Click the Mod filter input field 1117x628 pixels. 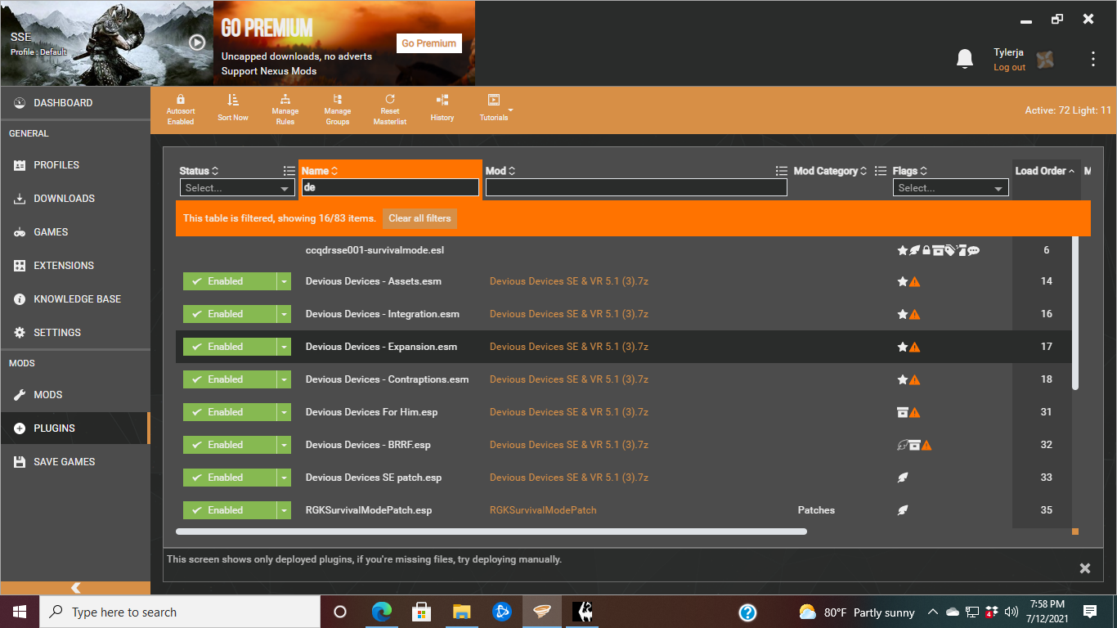tap(636, 187)
